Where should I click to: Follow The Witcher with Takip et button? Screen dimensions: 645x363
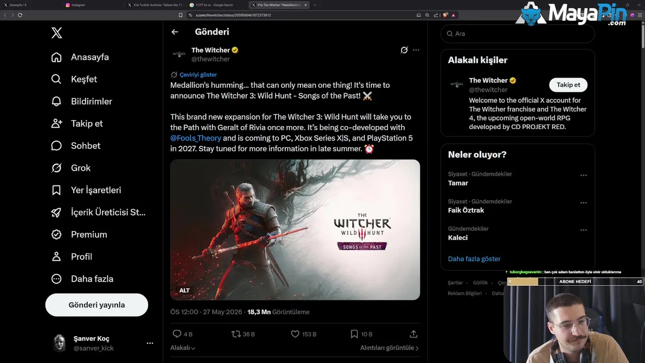pos(568,85)
